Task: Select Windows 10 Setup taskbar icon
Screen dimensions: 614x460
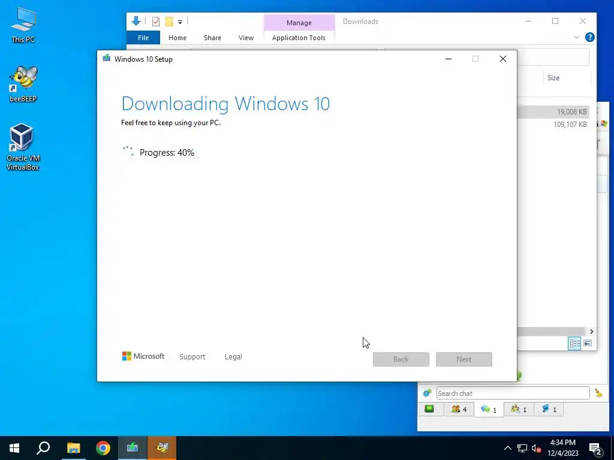Action: (x=133, y=448)
